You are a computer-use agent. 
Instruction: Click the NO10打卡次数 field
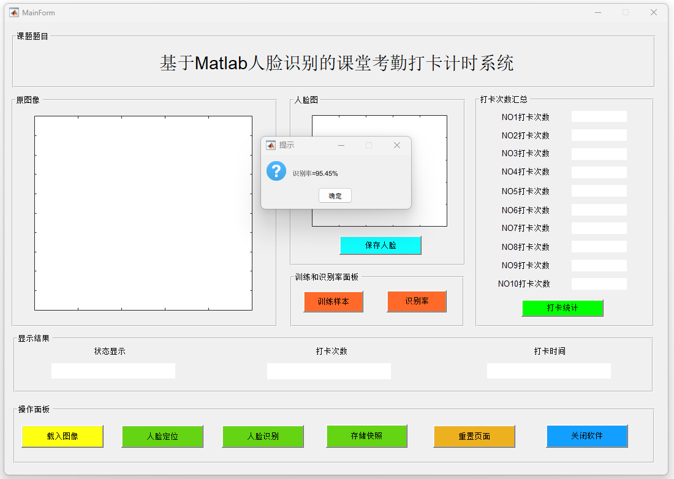(x=599, y=284)
